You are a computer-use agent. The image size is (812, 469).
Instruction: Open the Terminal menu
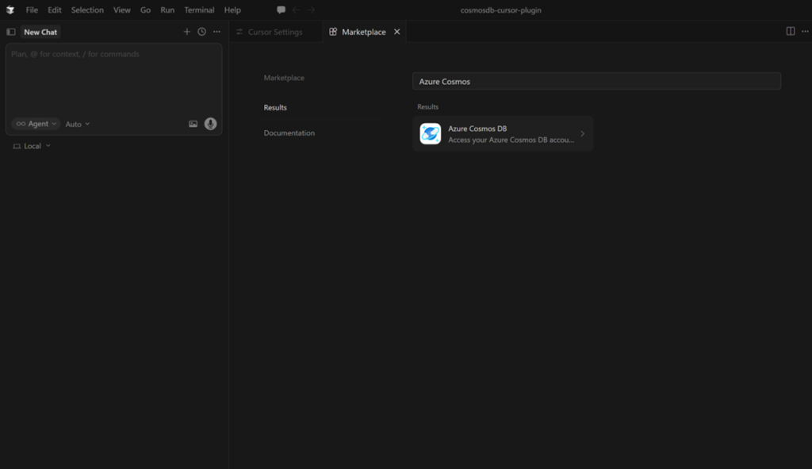[x=198, y=10]
